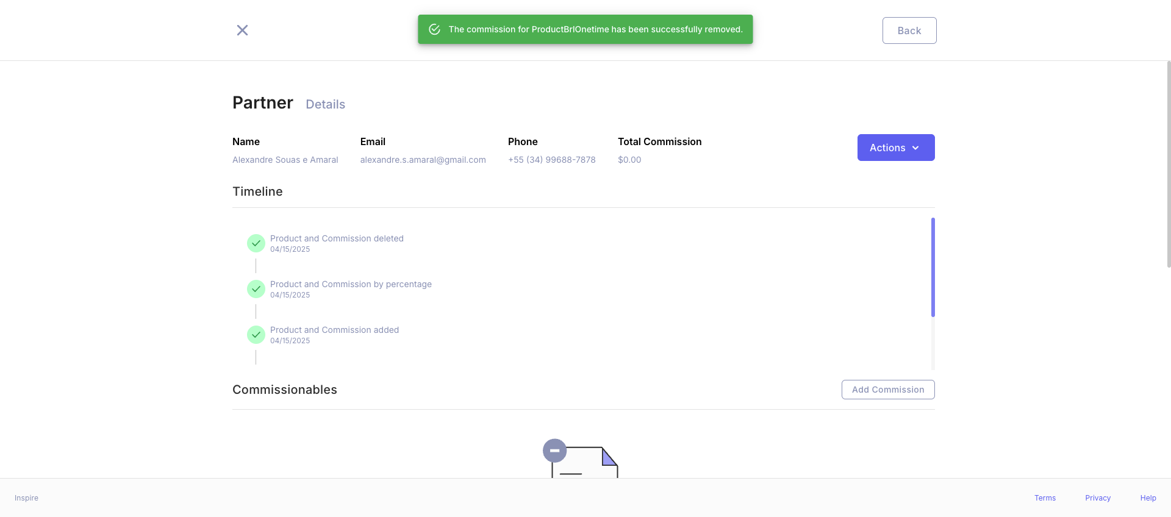
Task: Click the Back button
Action: click(909, 30)
